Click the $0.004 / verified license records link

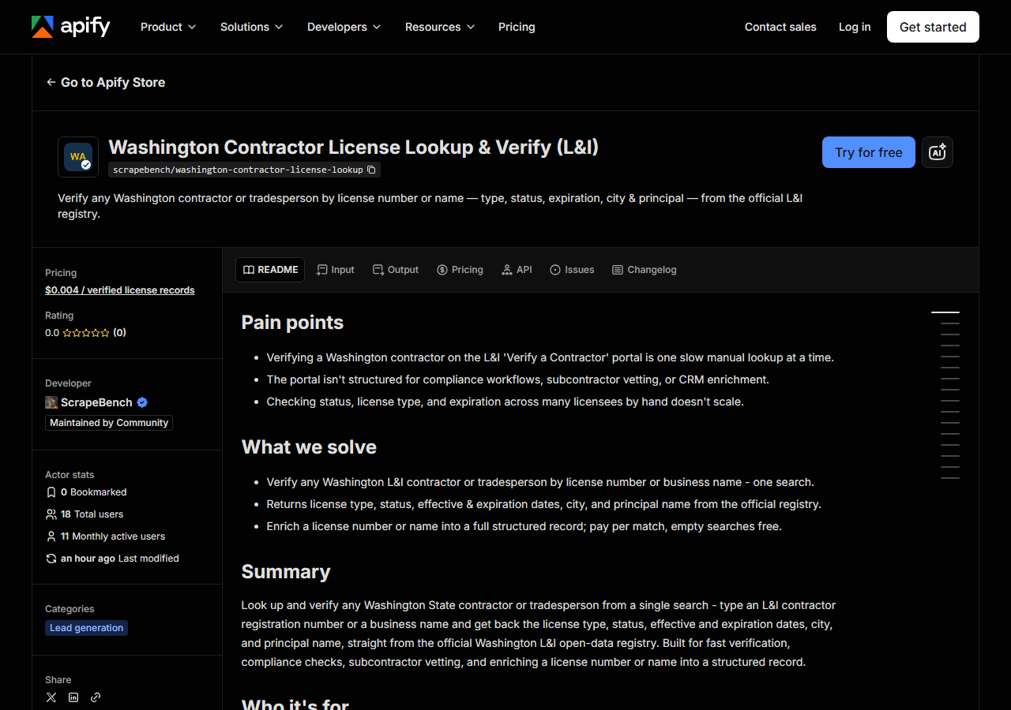pos(120,290)
